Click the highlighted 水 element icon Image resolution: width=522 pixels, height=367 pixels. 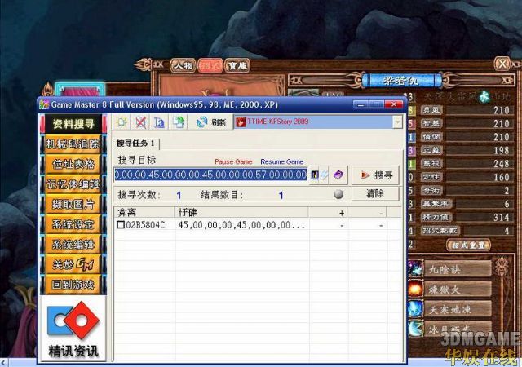pyautogui.click(x=484, y=97)
